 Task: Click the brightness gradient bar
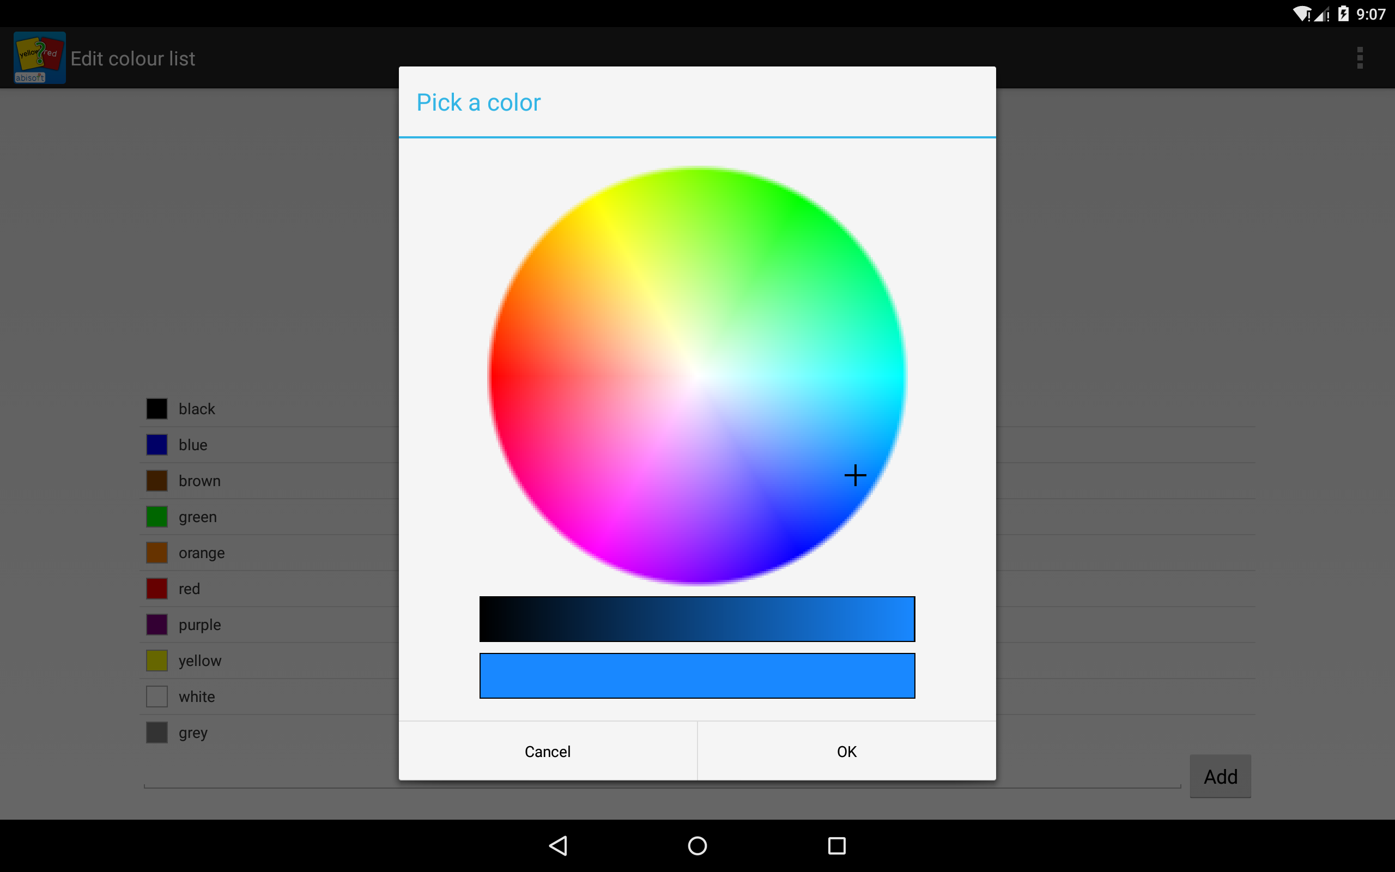click(697, 619)
